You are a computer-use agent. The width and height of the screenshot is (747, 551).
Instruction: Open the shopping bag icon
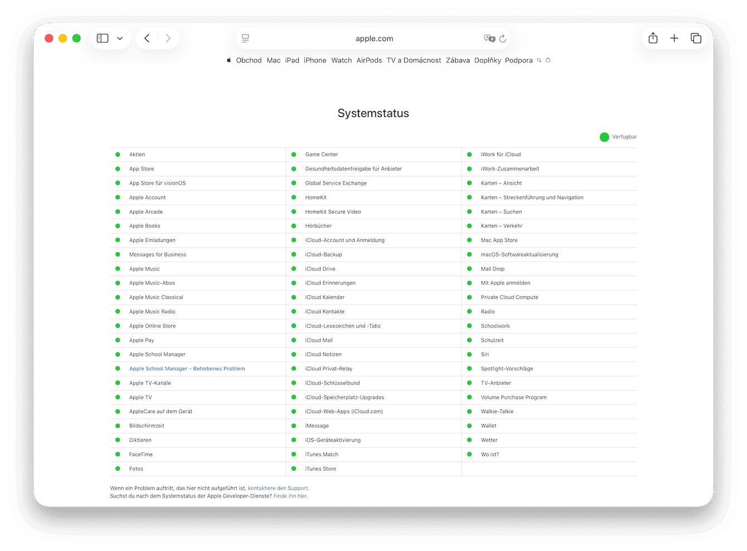point(548,60)
